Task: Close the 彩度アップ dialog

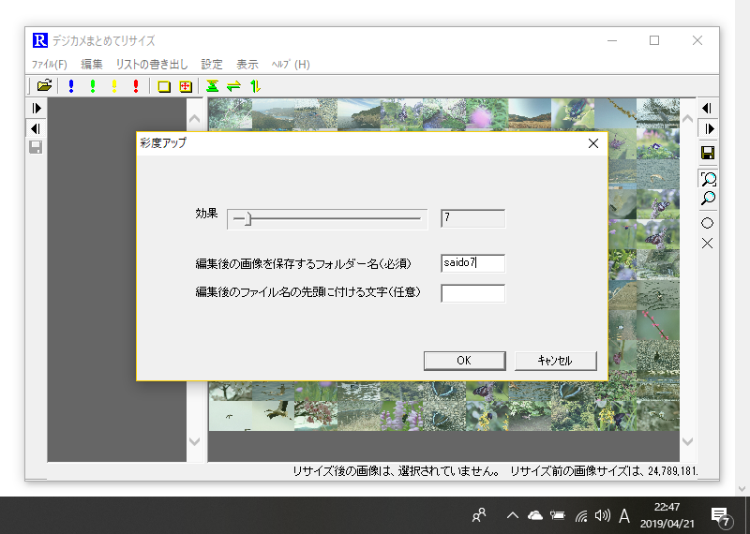Action: pyautogui.click(x=593, y=143)
